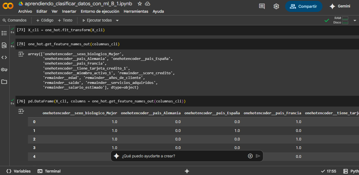This screenshot has width=359, height=175.
Task: Click the plus add-context icon in prompt bar
Action: point(250,156)
